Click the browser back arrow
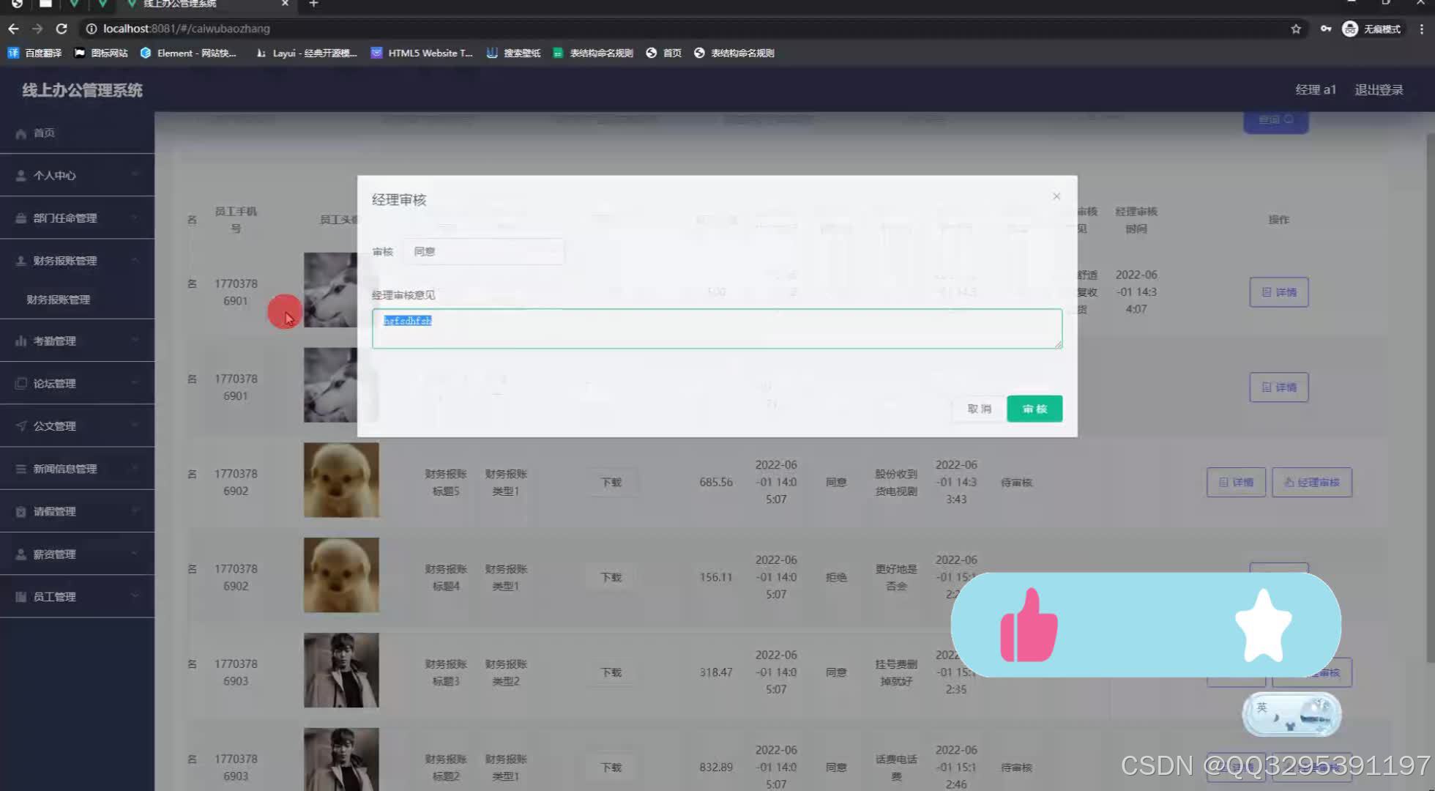Viewport: 1435px width, 791px height. point(13,29)
